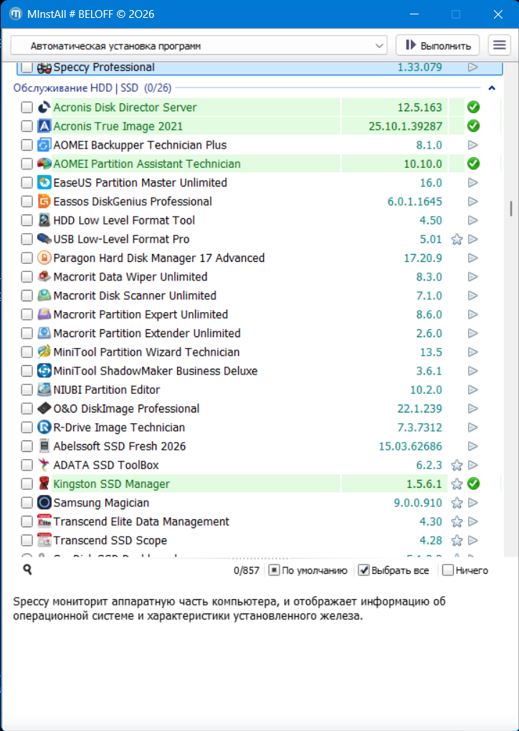519x731 pixels.
Task: Click the play arrow for HDD Low Level Format Tool
Action: pos(472,220)
